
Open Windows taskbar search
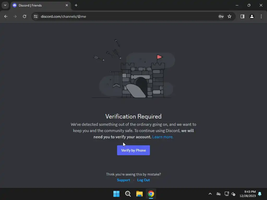tap(128, 194)
